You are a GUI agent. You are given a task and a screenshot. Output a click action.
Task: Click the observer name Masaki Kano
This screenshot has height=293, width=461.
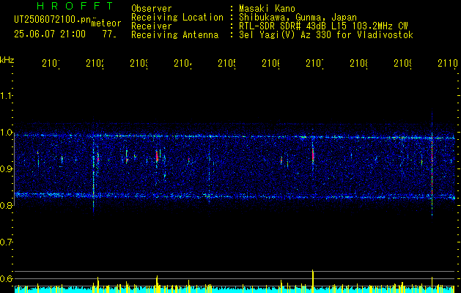(x=267, y=9)
